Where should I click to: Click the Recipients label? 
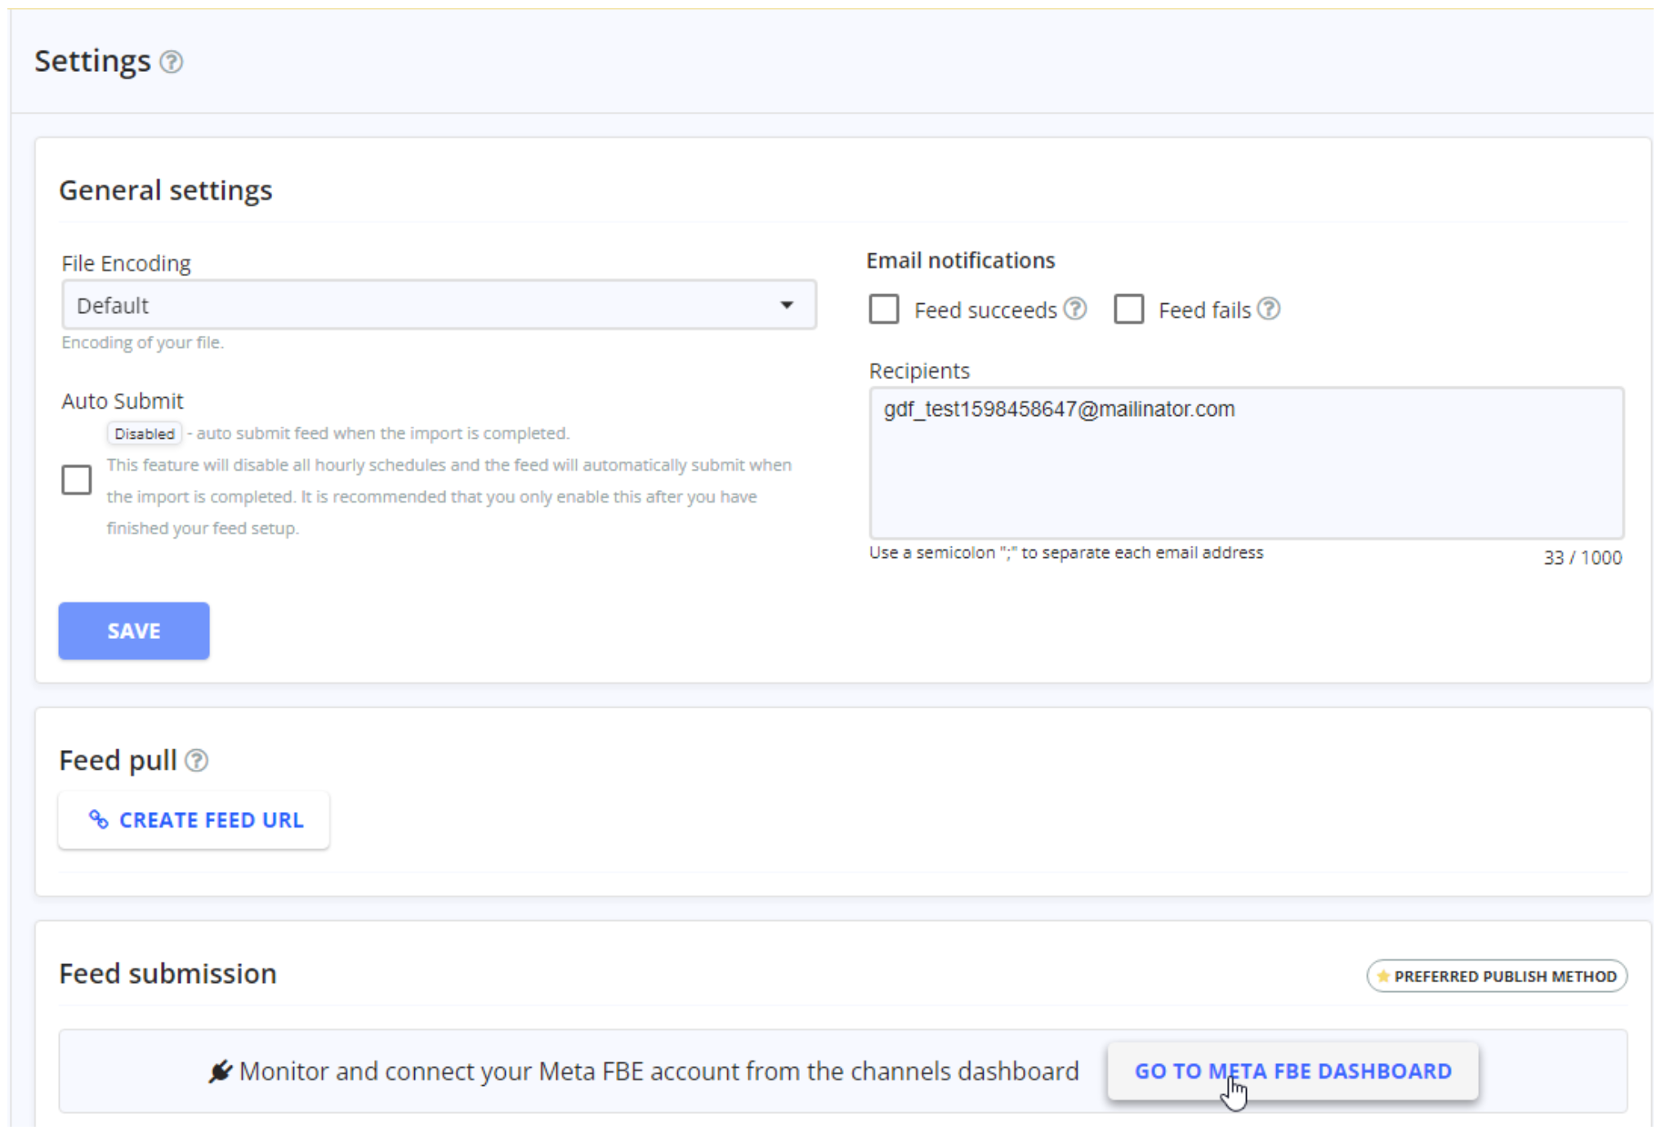point(920,372)
